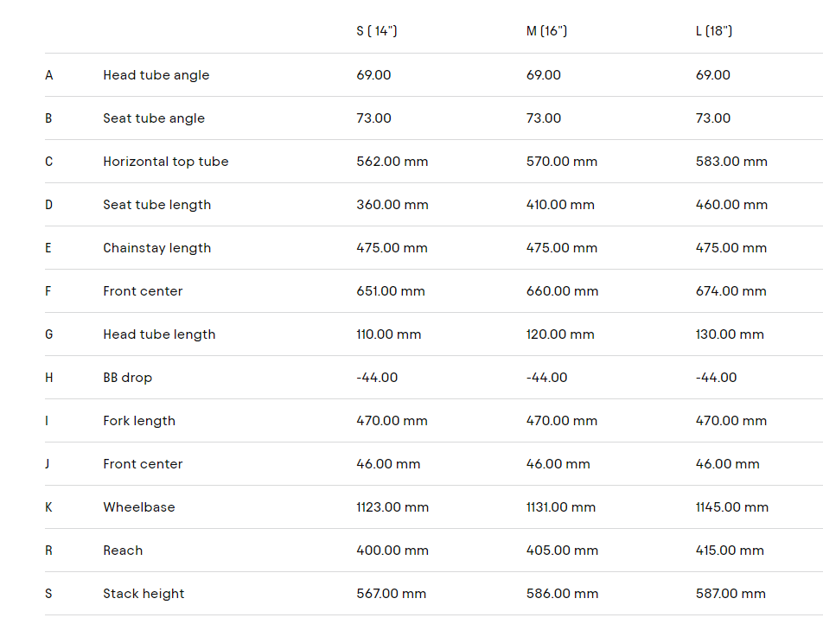Select the 410.00 mm seat tube value
The width and height of the screenshot is (823, 624).
pos(560,205)
